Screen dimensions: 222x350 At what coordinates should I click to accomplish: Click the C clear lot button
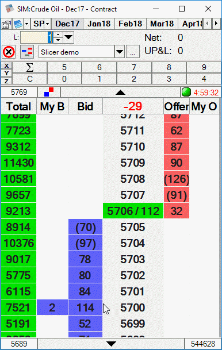click(x=30, y=79)
